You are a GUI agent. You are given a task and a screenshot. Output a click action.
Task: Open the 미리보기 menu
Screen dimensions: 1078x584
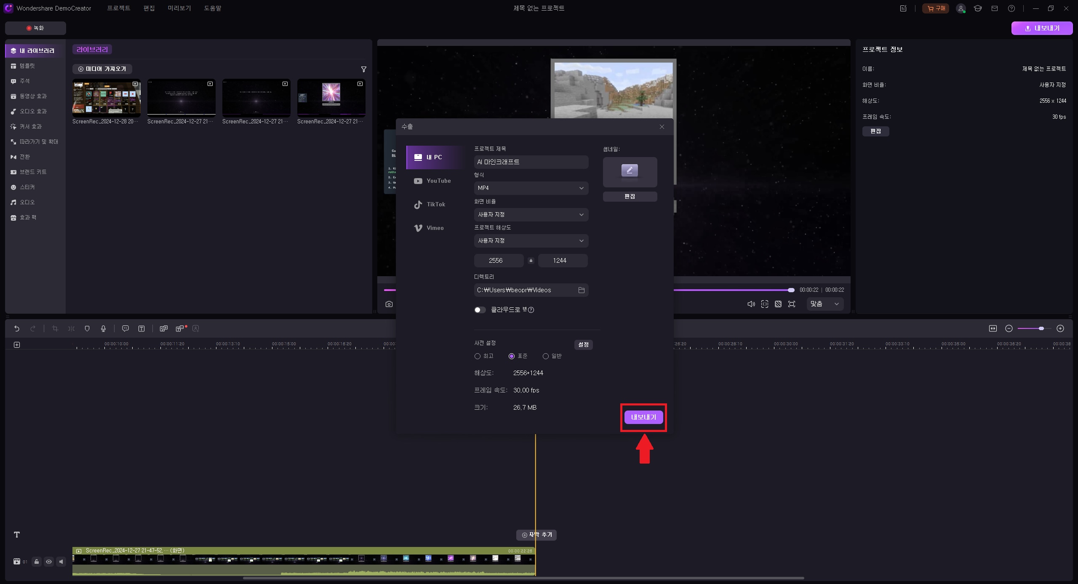point(179,8)
